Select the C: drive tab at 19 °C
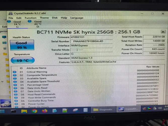This screenshot has width=168, height=126. (x=17, y=24)
